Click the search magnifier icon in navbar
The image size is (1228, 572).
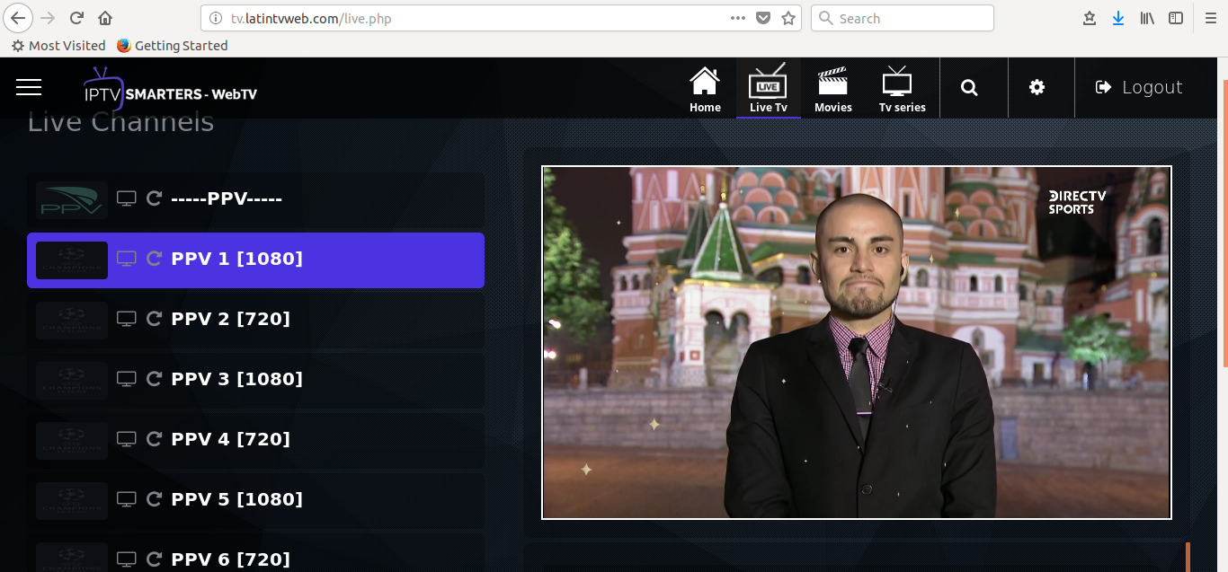tap(969, 87)
